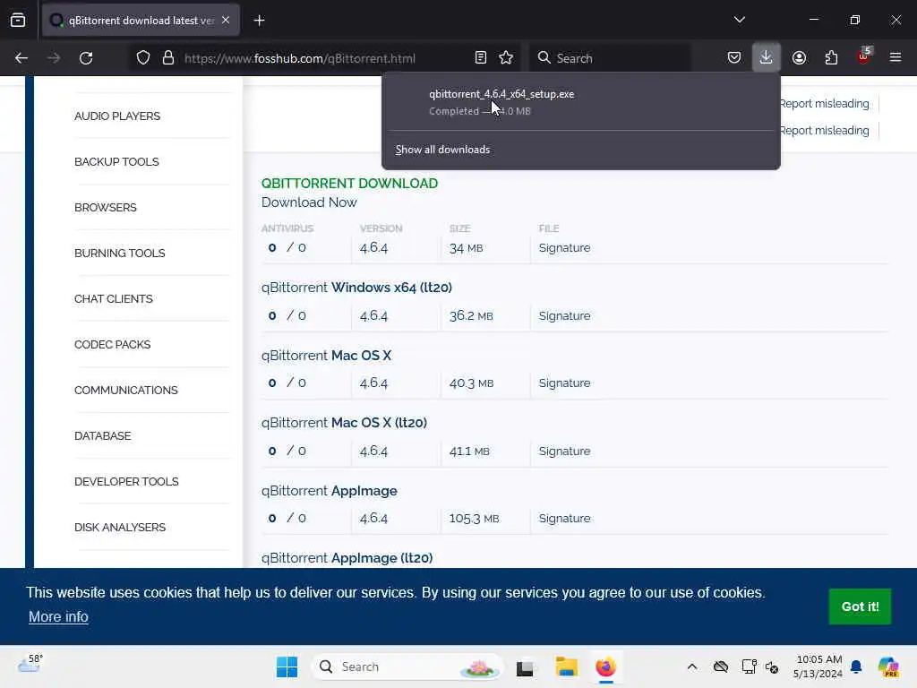This screenshot has height=688, width=917.
Task: Click Show all downloads
Action: [x=442, y=150]
